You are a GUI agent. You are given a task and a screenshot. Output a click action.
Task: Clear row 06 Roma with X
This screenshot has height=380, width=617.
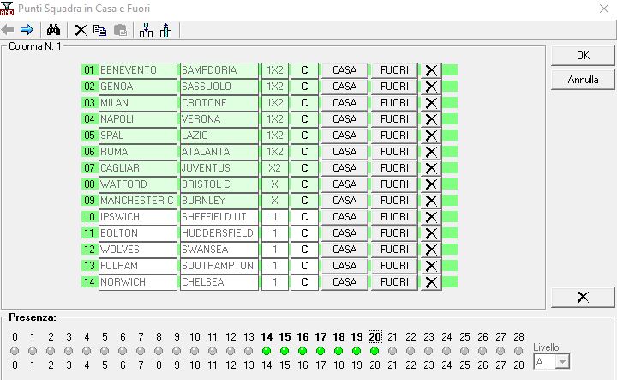click(431, 152)
